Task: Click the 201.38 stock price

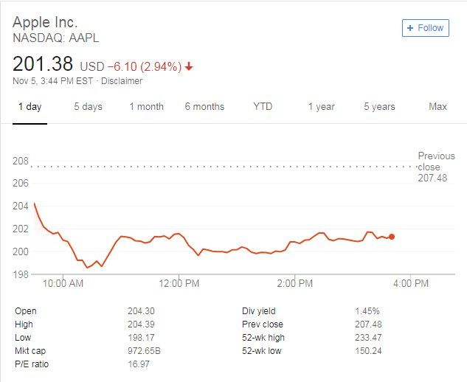Action: (42, 64)
